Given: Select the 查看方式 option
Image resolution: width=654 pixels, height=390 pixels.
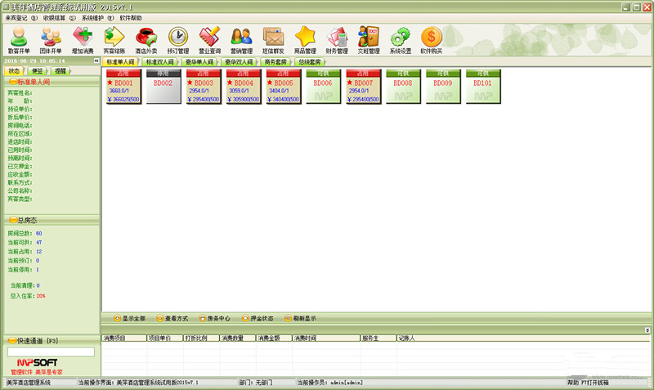Looking at the screenshot, I should click(x=172, y=318).
